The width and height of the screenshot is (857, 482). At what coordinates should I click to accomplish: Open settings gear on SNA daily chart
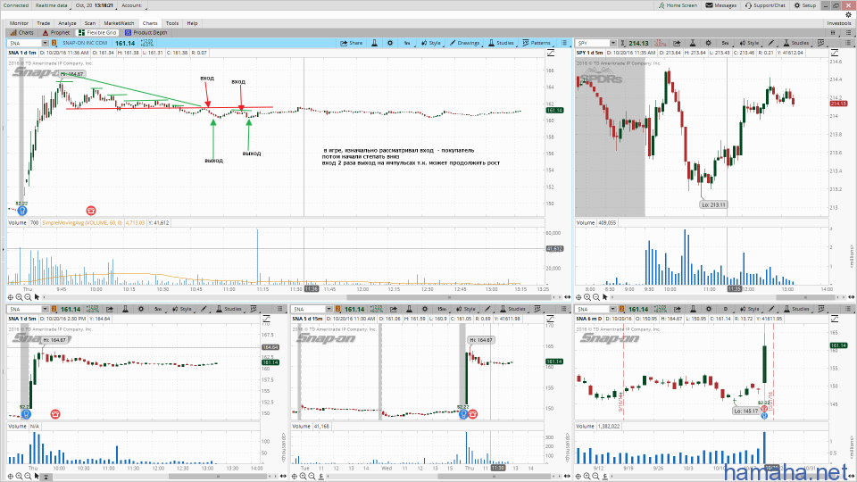tap(708, 309)
